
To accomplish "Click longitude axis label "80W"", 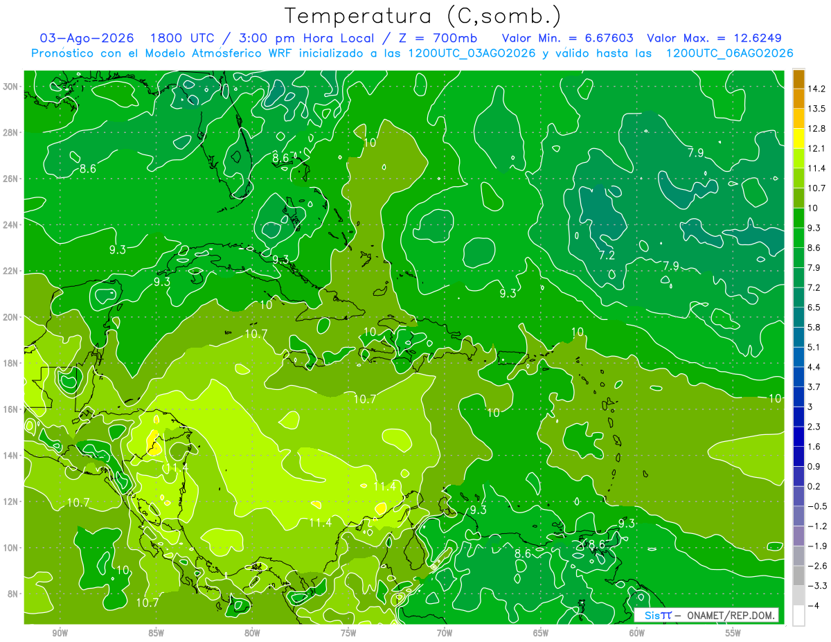I will tap(252, 633).
